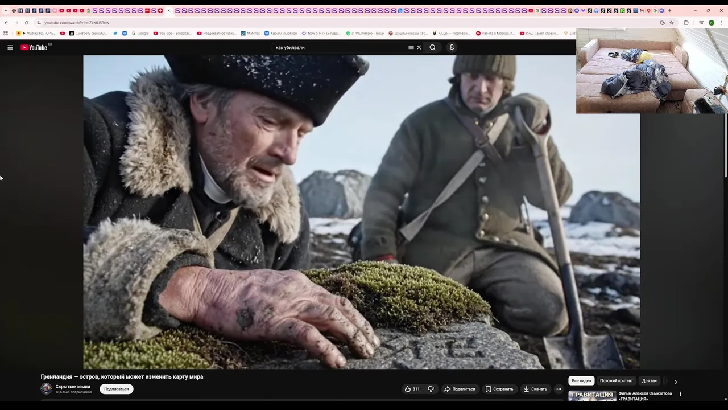Open the Работа в Москве bookmark
The height and width of the screenshot is (410, 728).
click(495, 34)
